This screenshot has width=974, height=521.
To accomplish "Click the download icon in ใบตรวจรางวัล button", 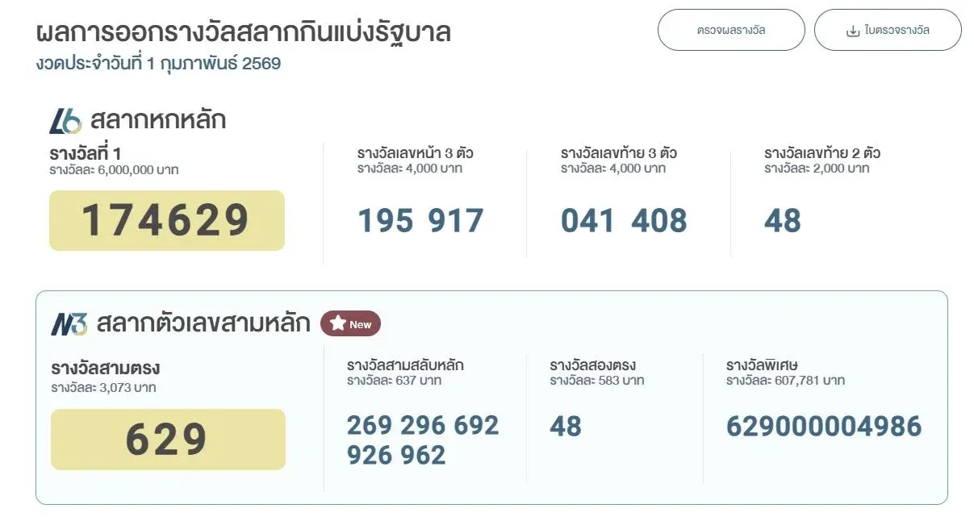I will (852, 31).
